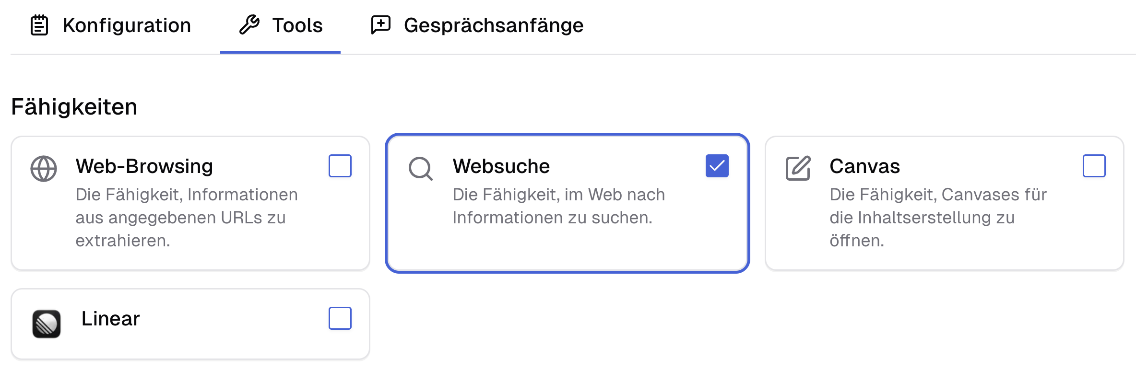The width and height of the screenshot is (1136, 370).
Task: Check the Linear capability checkbox
Action: click(x=340, y=318)
